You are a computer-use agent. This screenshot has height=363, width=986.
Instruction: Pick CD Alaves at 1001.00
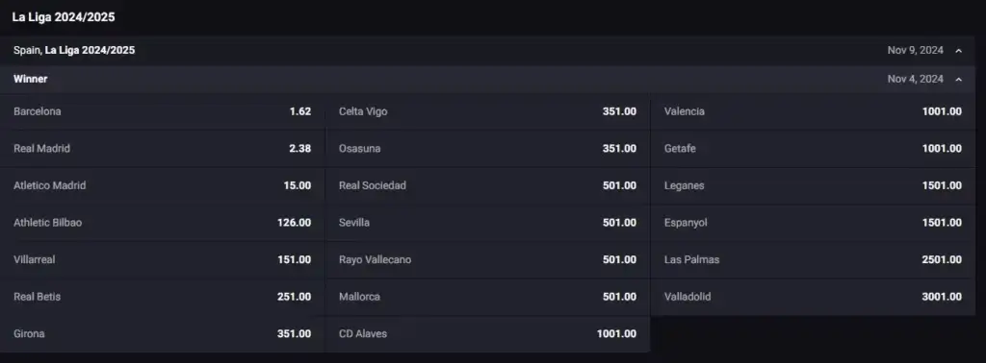pos(488,333)
